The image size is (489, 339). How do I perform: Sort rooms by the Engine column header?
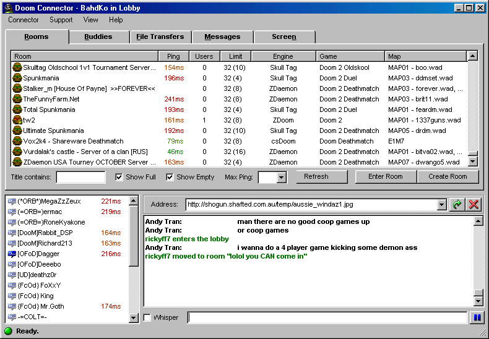pos(283,56)
